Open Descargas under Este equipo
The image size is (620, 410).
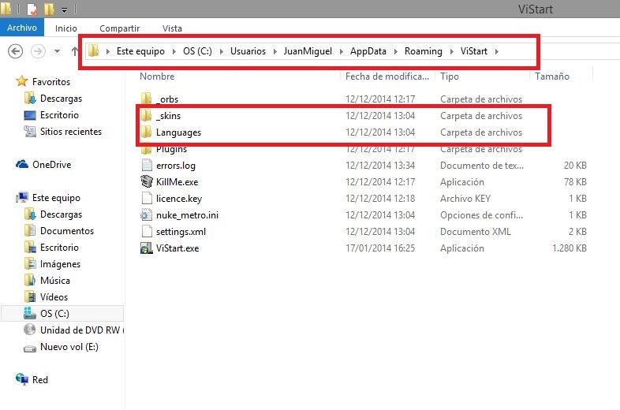(62, 214)
